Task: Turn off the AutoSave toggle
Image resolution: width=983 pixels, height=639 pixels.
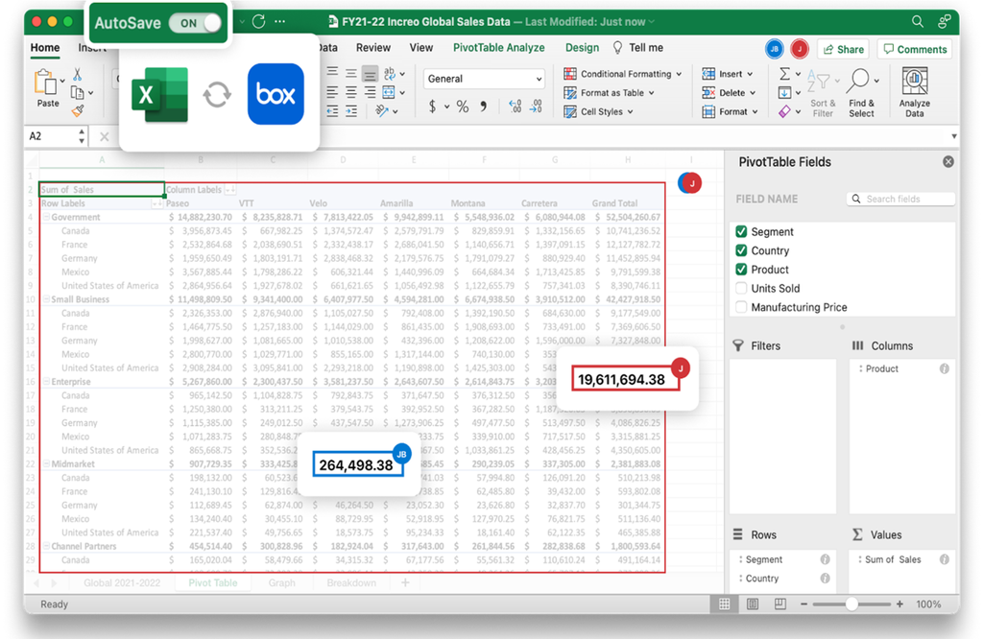Action: pyautogui.click(x=195, y=22)
